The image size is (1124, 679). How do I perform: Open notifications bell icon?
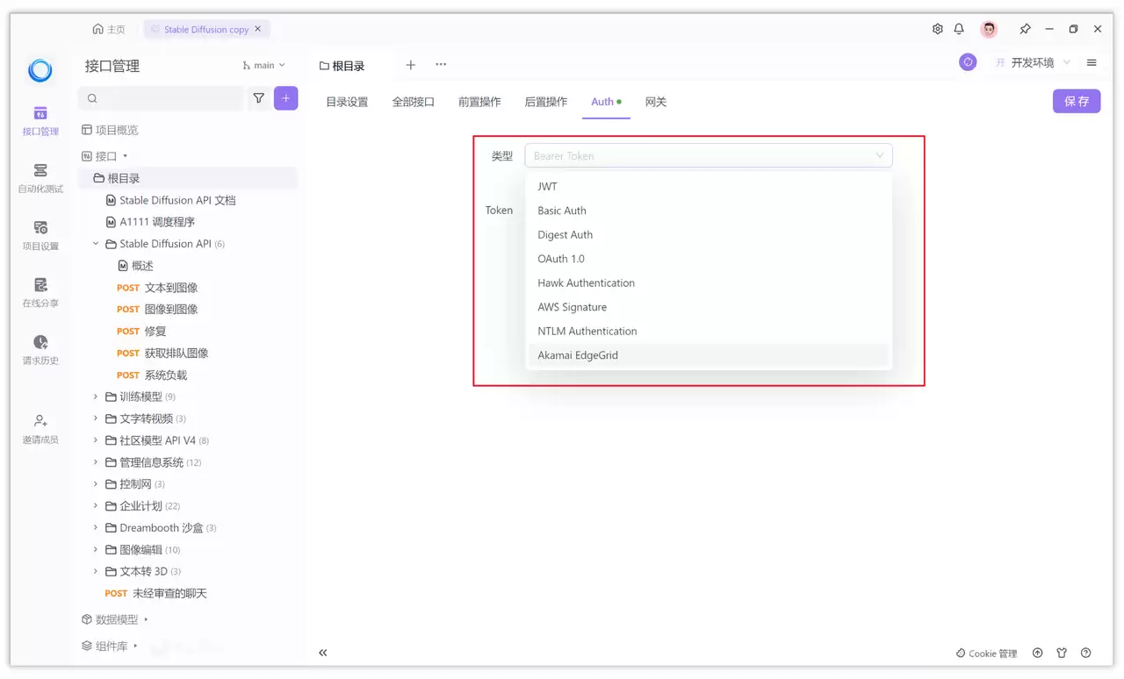click(x=959, y=29)
